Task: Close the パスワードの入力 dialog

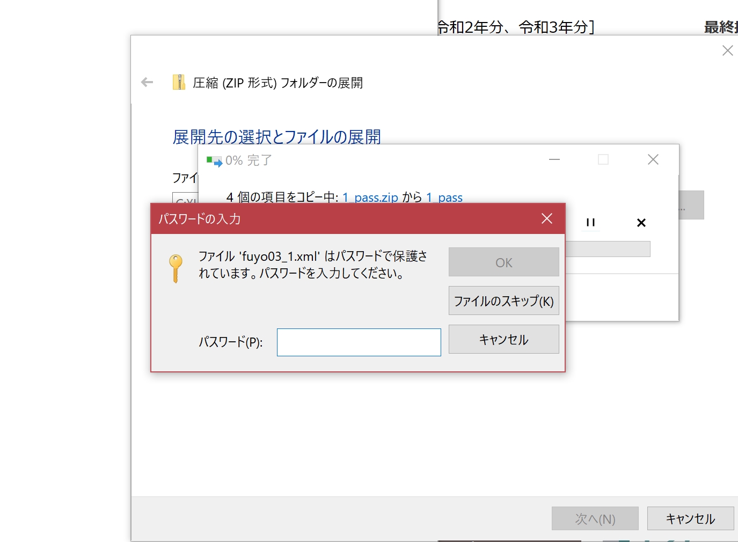Action: [546, 218]
